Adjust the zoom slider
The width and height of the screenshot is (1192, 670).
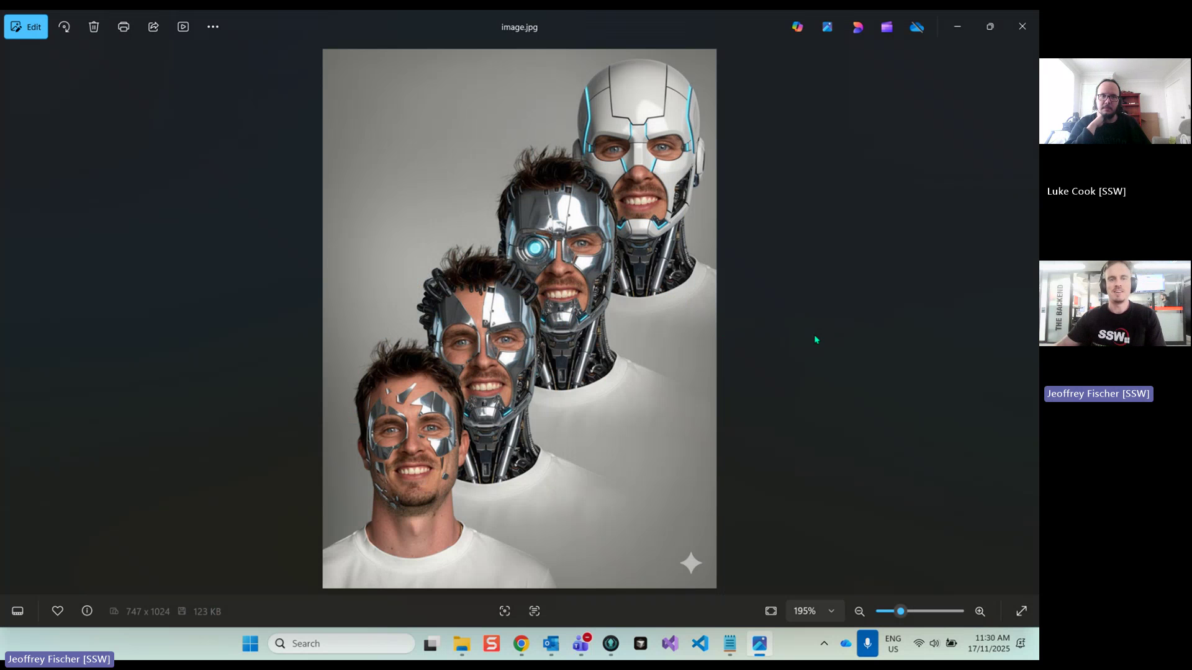point(901,611)
